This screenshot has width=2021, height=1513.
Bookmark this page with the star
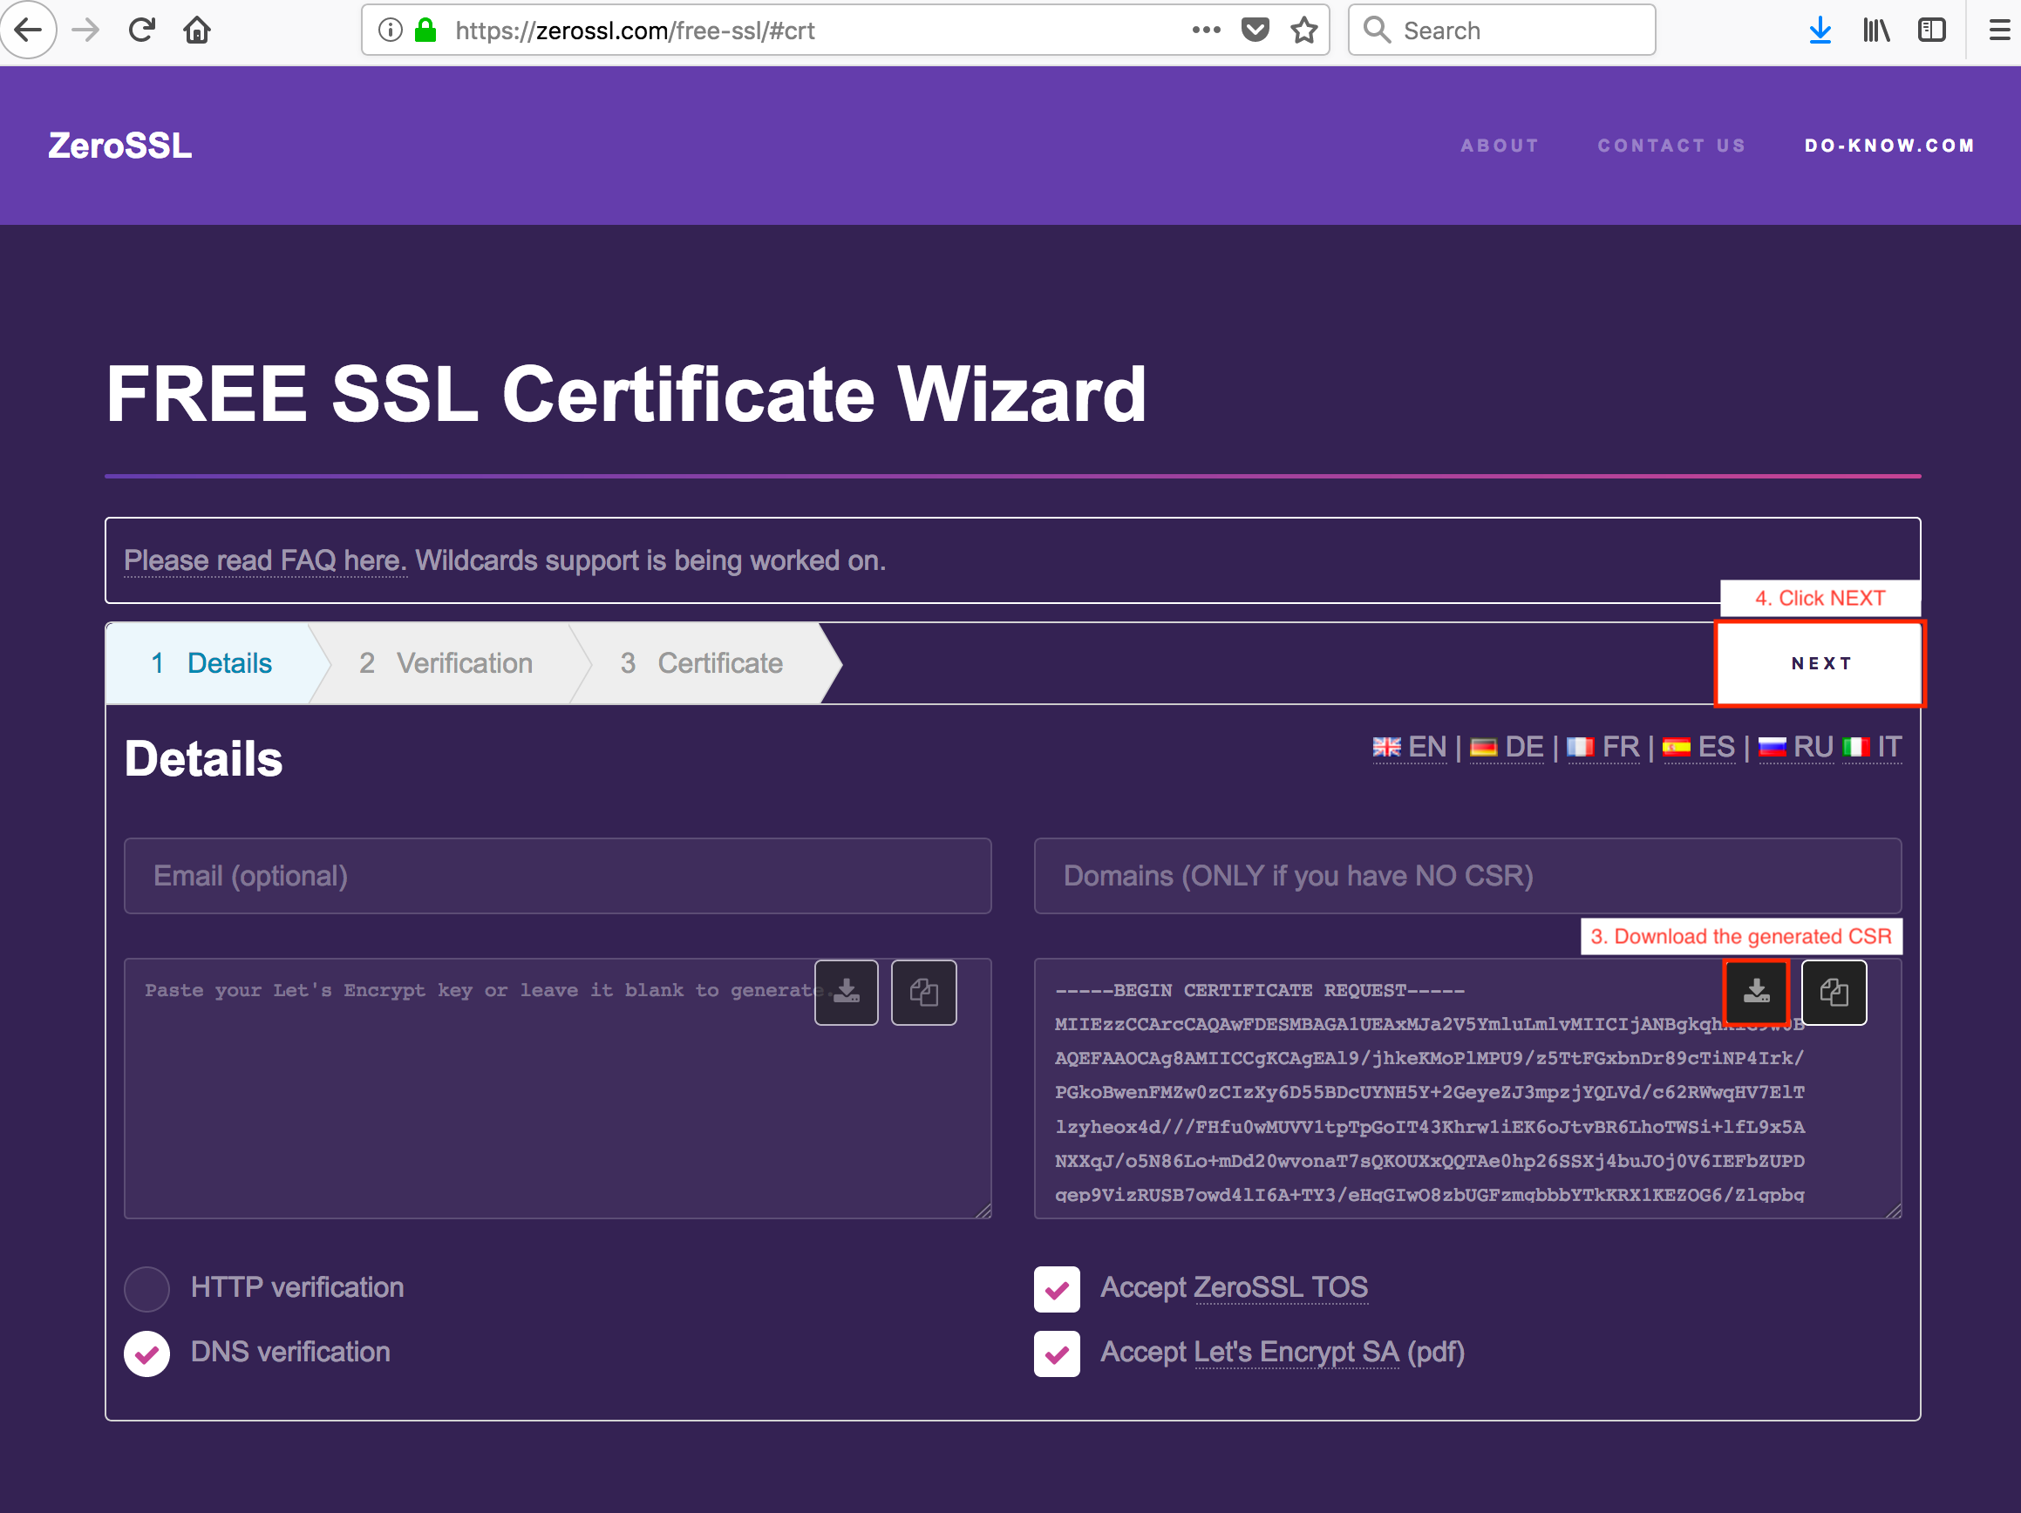point(1304,30)
